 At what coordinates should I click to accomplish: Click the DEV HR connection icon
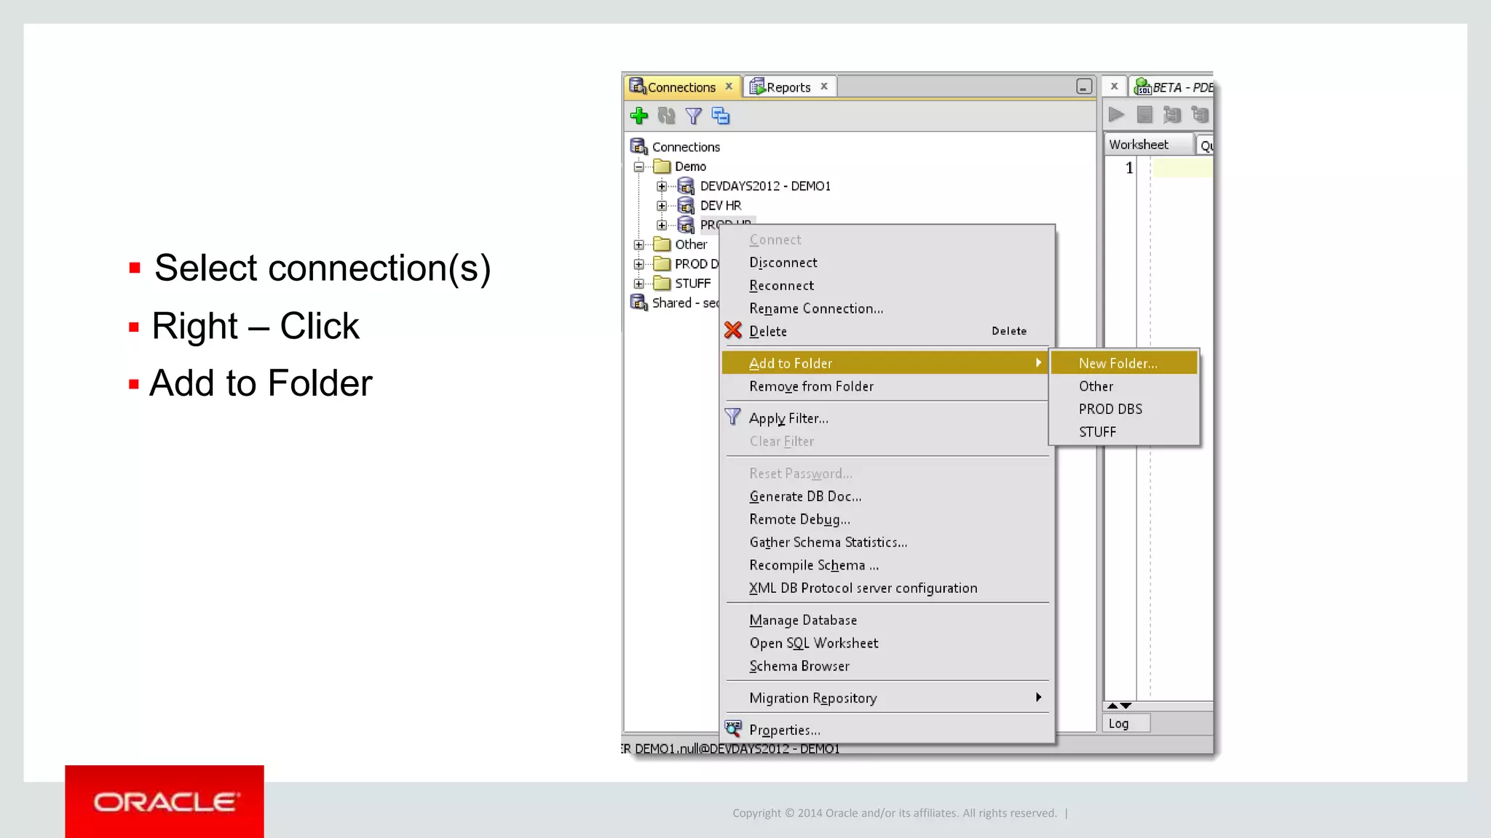686,206
